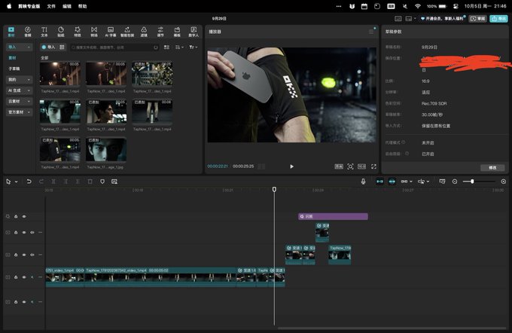Add a marker with the shield-shaped marker icon
Screen dimensions: 512x333
click(102, 182)
